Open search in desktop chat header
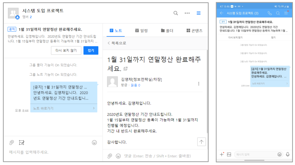Viewport: 295px width, 165px height. (175, 13)
